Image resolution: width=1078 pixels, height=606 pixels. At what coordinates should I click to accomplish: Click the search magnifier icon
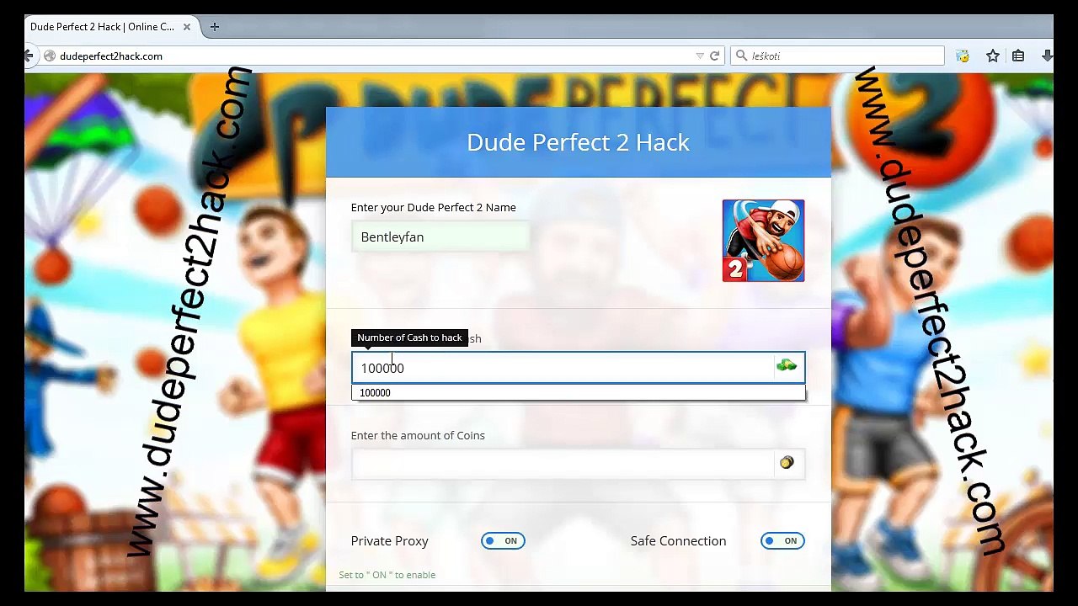741,56
